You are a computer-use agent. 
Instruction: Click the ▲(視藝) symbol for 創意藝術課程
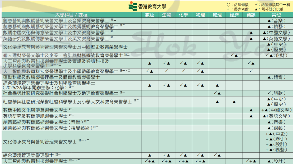(x=276, y=26)
